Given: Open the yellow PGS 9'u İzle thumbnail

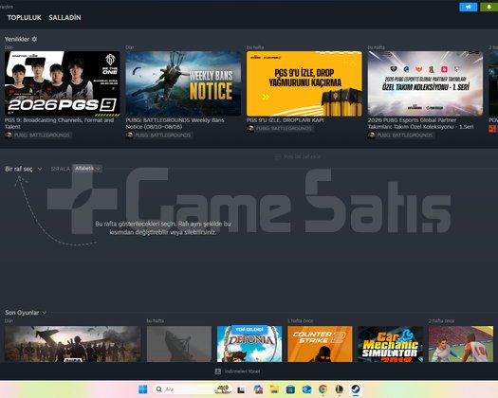Looking at the screenshot, I should coord(304,83).
